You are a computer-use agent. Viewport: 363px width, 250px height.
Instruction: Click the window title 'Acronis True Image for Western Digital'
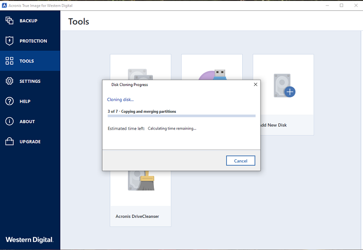40,5
